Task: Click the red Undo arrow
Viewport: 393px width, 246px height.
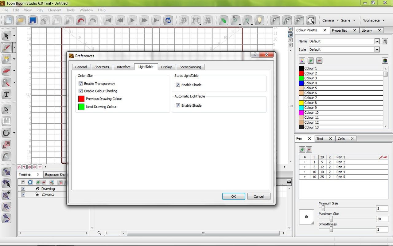Action: tap(81, 20)
